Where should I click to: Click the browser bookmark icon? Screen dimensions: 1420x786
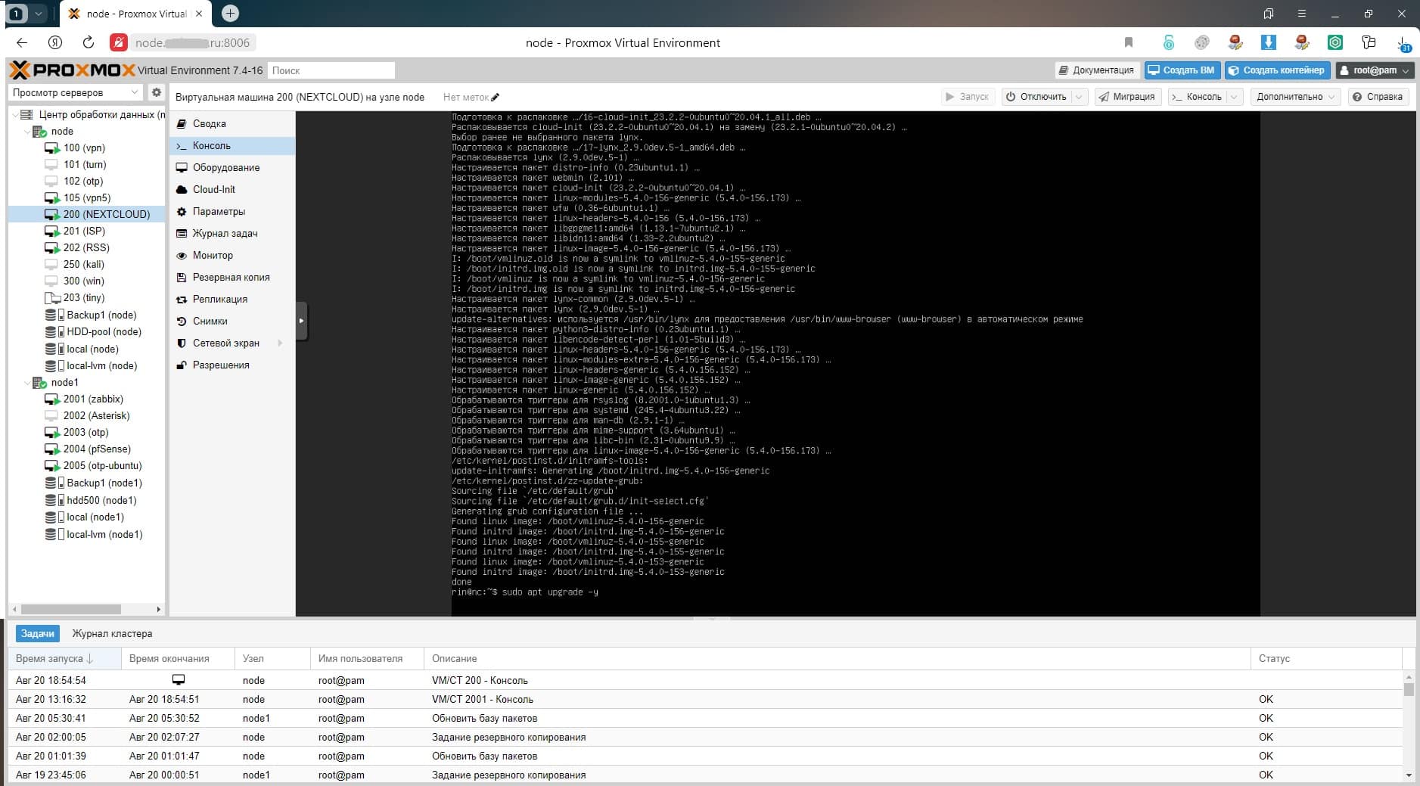point(1129,42)
